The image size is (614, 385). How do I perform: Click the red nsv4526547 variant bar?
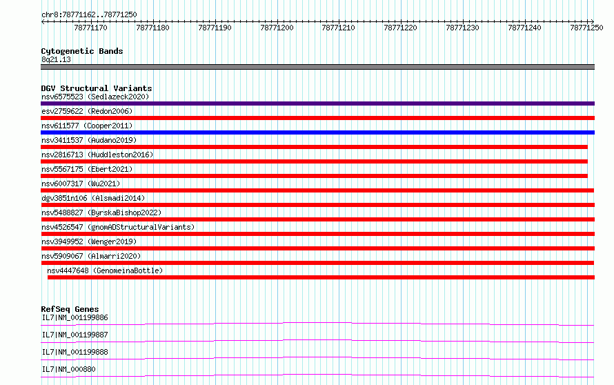(x=317, y=234)
